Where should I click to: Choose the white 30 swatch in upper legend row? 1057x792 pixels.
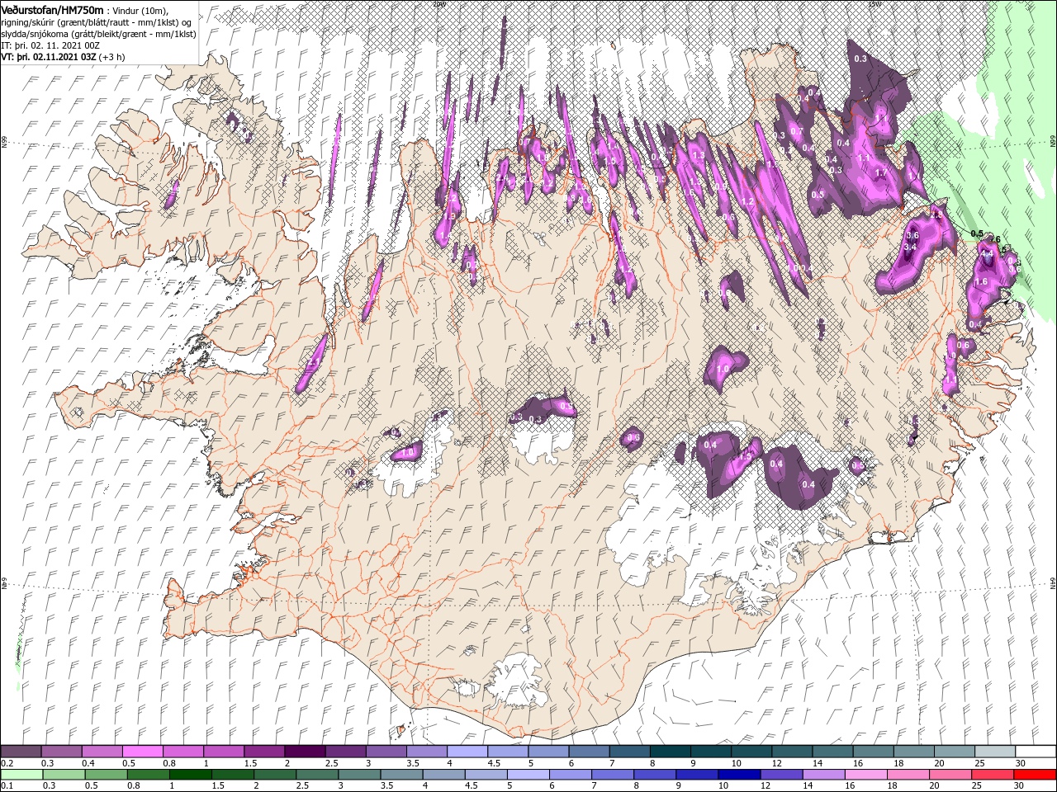1036,752
